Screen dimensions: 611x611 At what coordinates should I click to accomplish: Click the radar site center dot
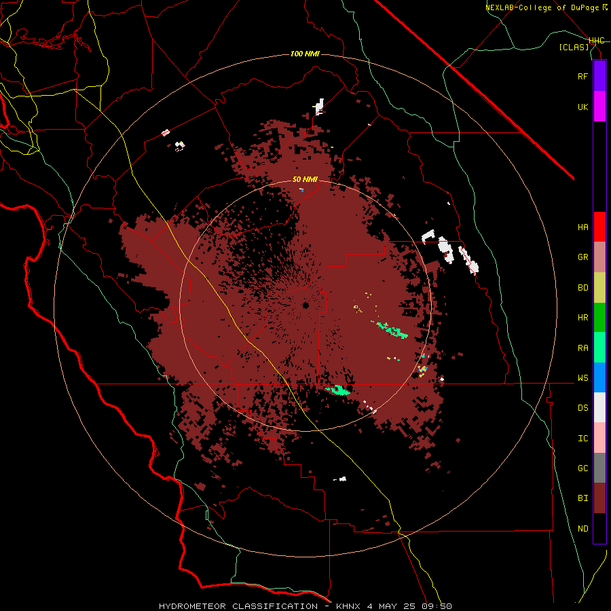pyautogui.click(x=305, y=305)
